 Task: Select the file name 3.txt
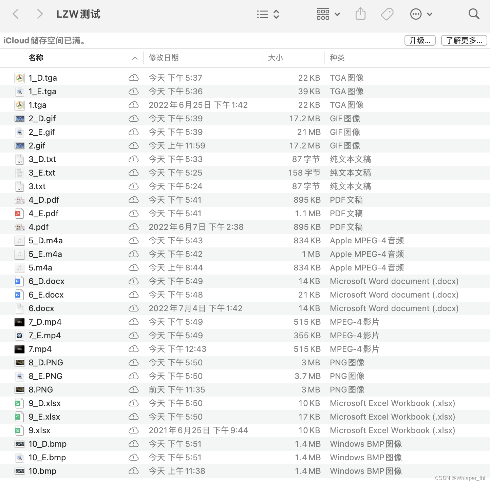coord(37,186)
